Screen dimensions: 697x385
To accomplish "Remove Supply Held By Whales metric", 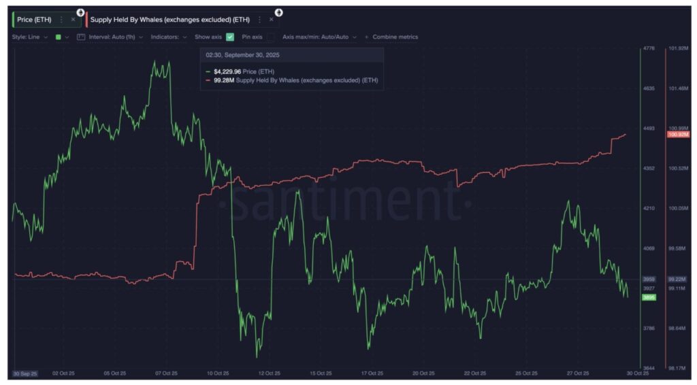I will [271, 20].
